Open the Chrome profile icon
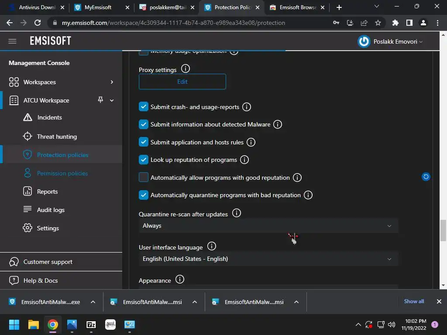The image size is (447, 335). 423,23
